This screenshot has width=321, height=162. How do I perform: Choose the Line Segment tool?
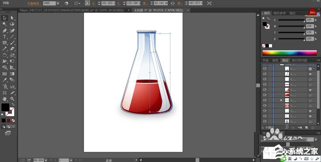point(12,37)
